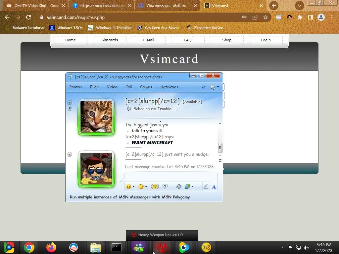Click the Messenger window title icon

[x=70, y=77]
